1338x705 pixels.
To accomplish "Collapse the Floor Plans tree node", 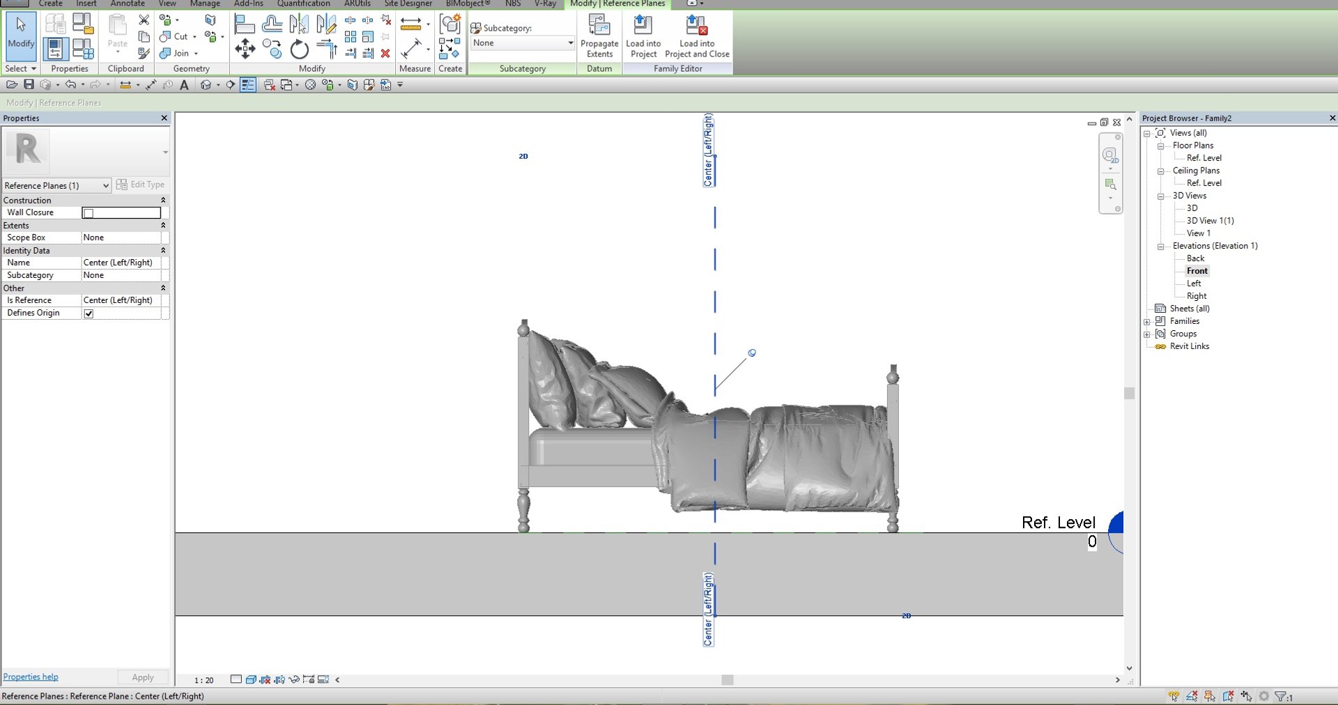I will (x=1160, y=146).
